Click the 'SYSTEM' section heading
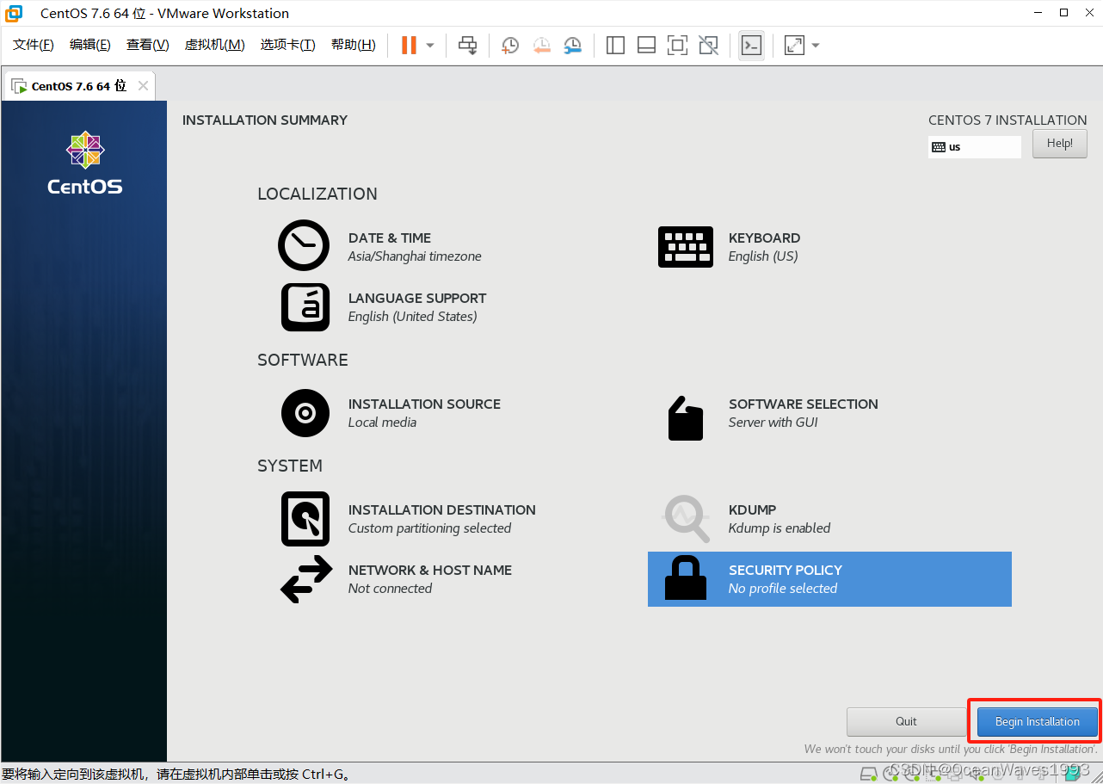This screenshot has height=784, width=1103. point(290,466)
